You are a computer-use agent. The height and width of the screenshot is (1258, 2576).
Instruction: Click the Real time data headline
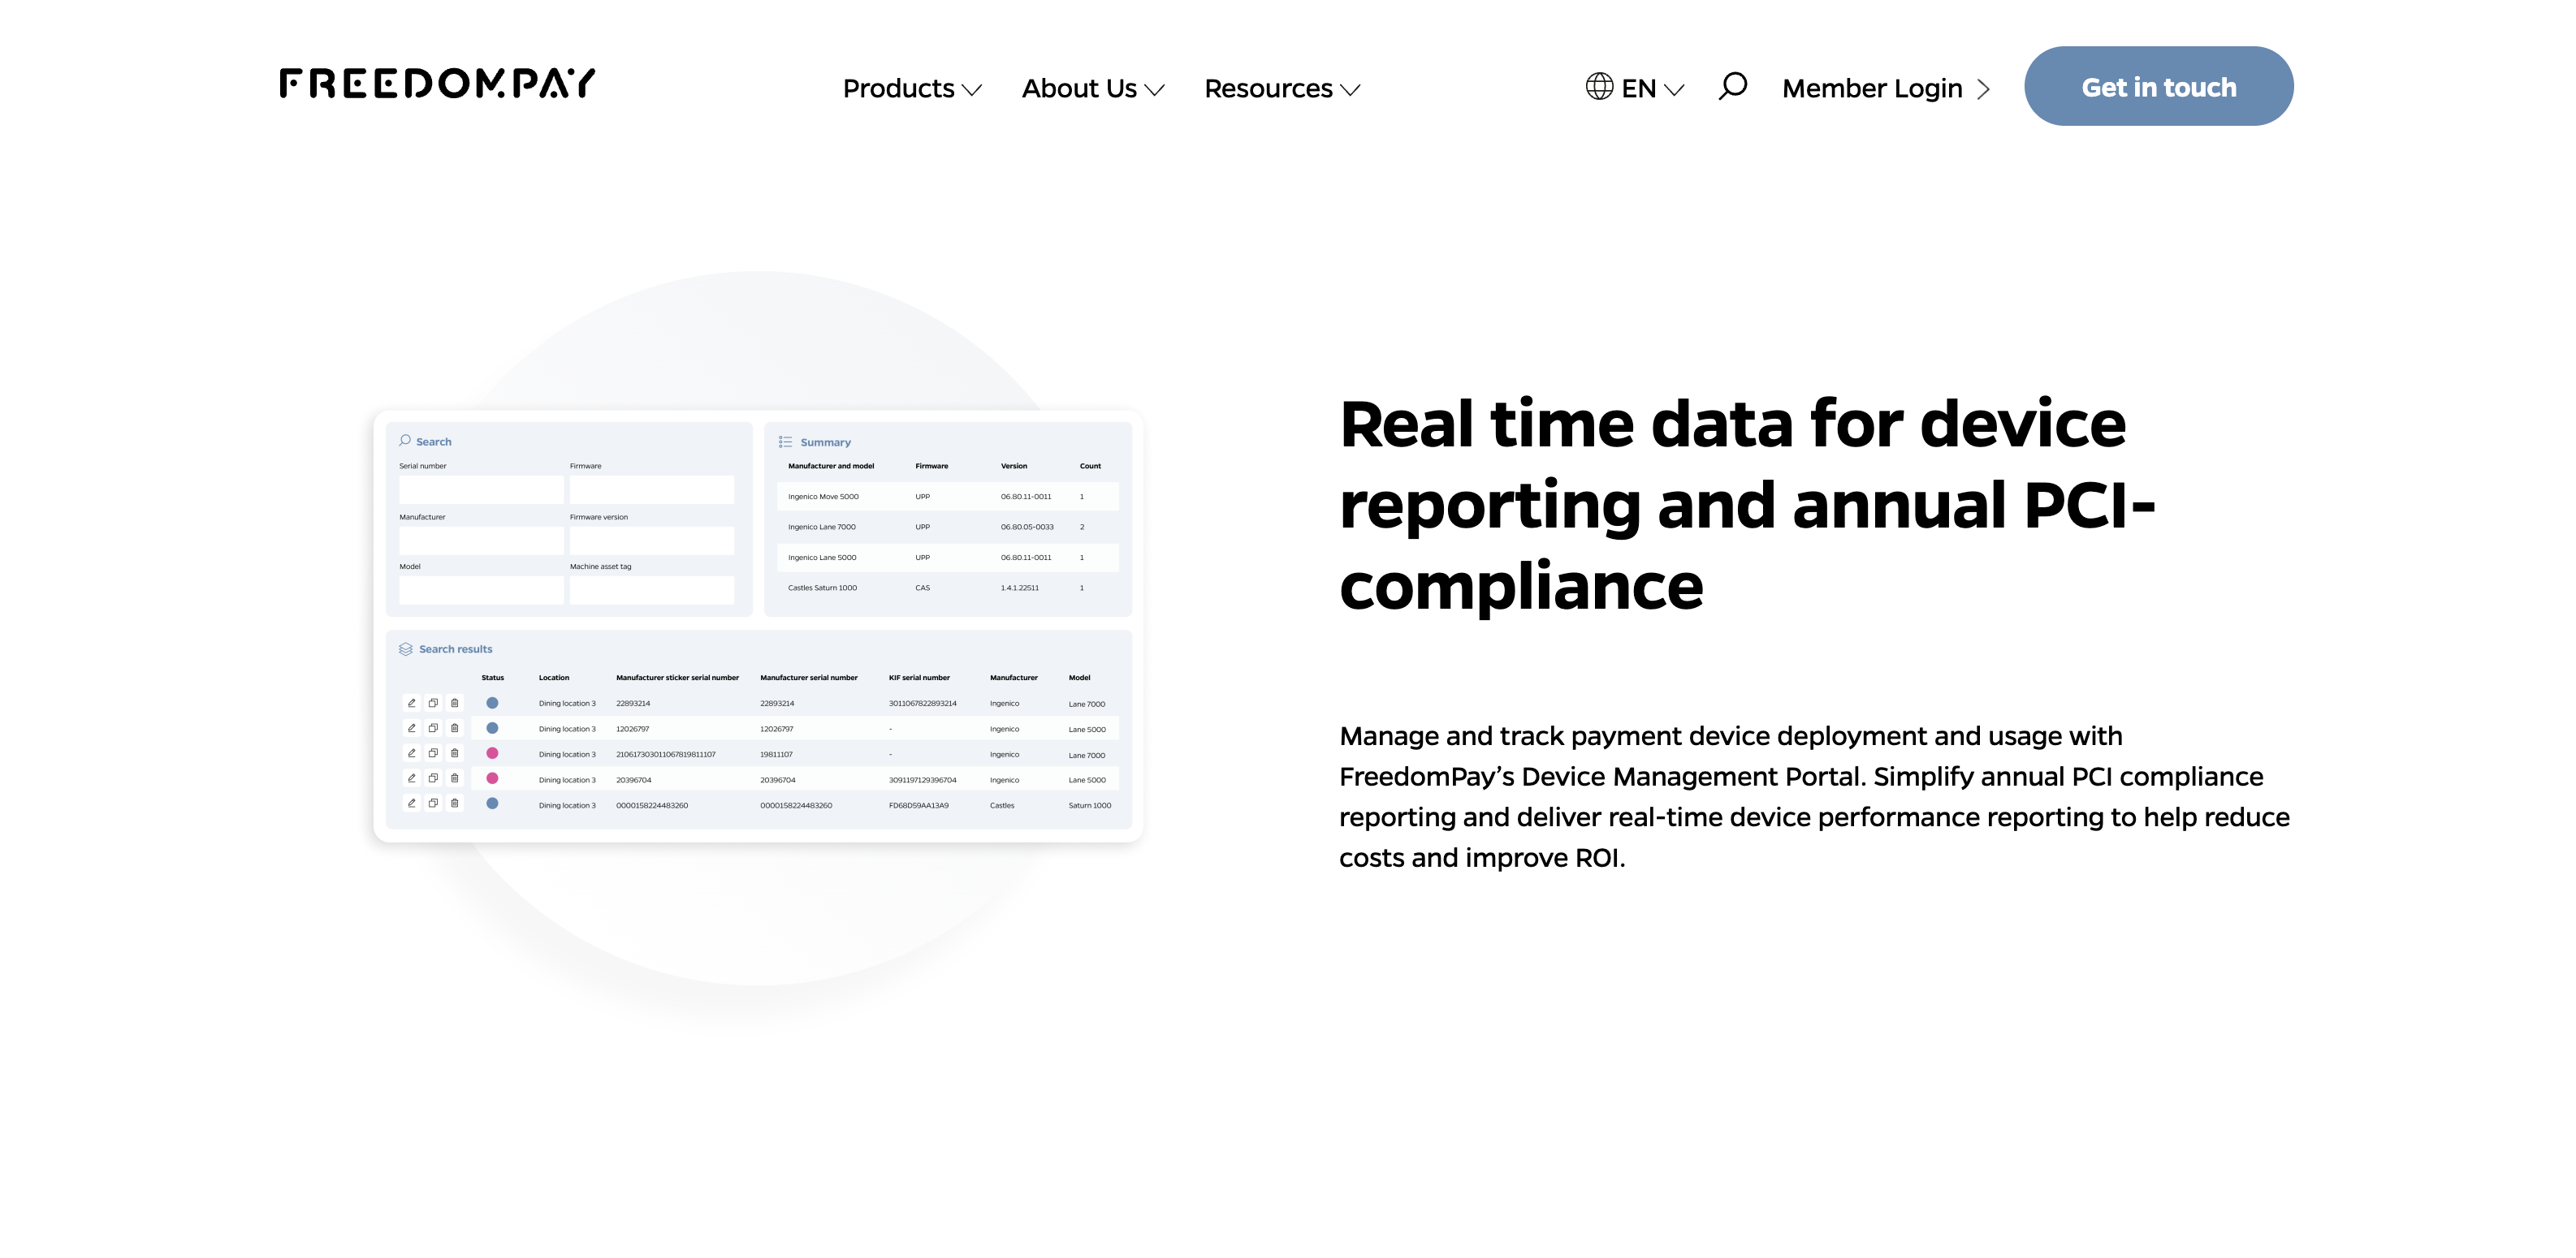coord(1747,503)
